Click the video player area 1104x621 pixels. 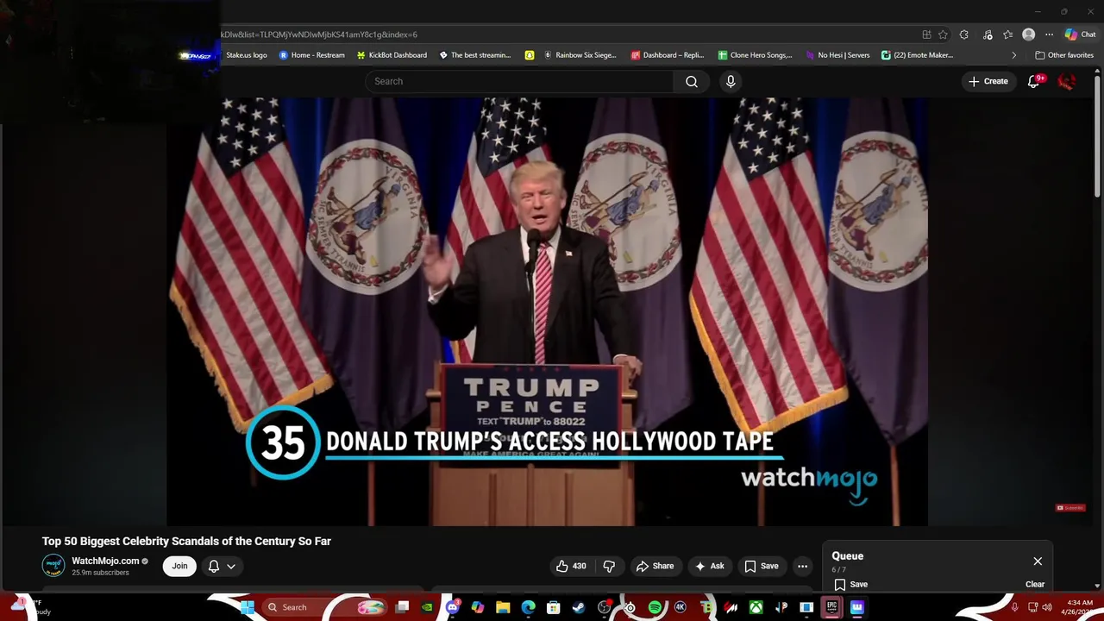[x=547, y=311]
